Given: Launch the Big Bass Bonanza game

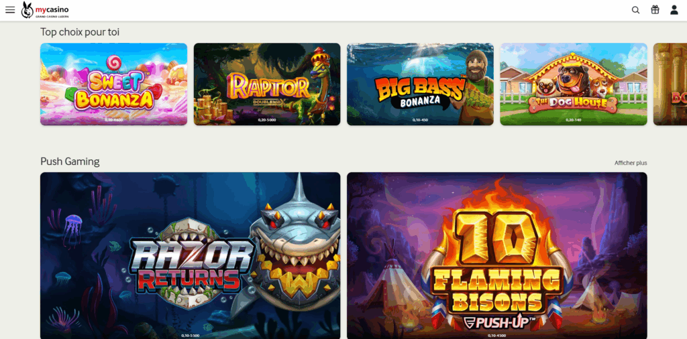Looking at the screenshot, I should pos(420,84).
